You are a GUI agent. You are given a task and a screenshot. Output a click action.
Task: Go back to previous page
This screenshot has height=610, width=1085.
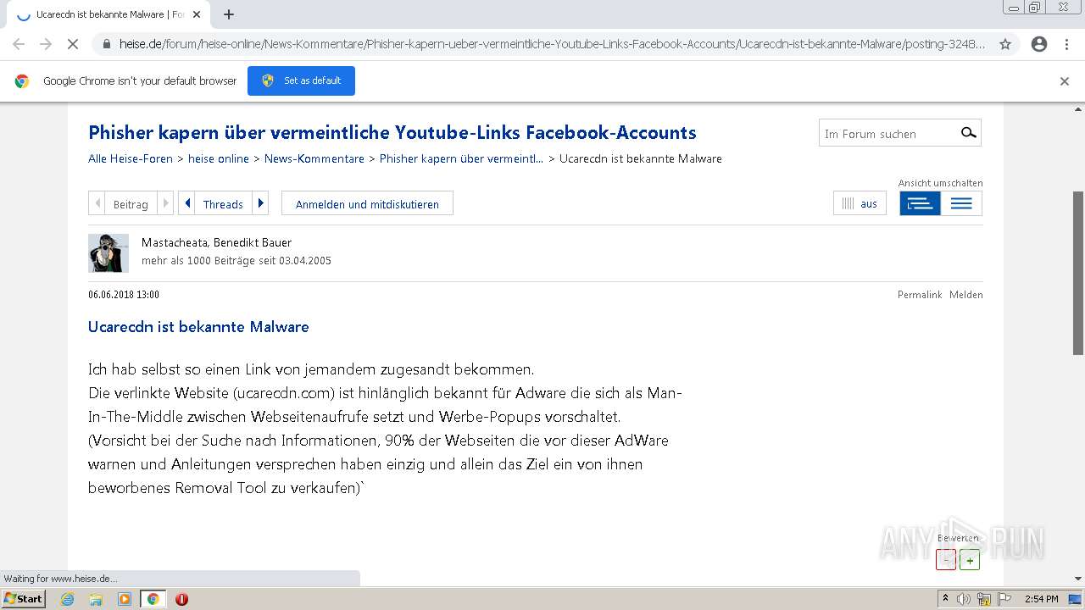[19, 44]
